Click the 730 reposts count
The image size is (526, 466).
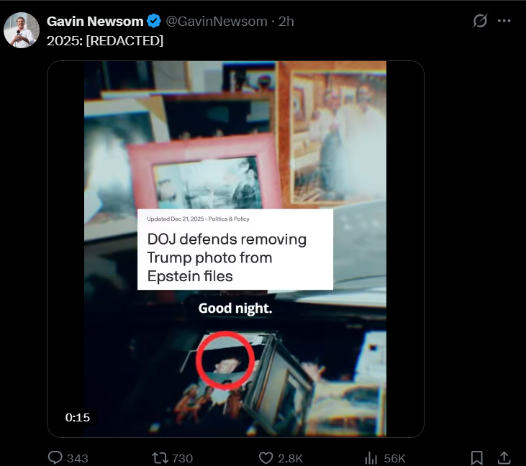point(183,458)
